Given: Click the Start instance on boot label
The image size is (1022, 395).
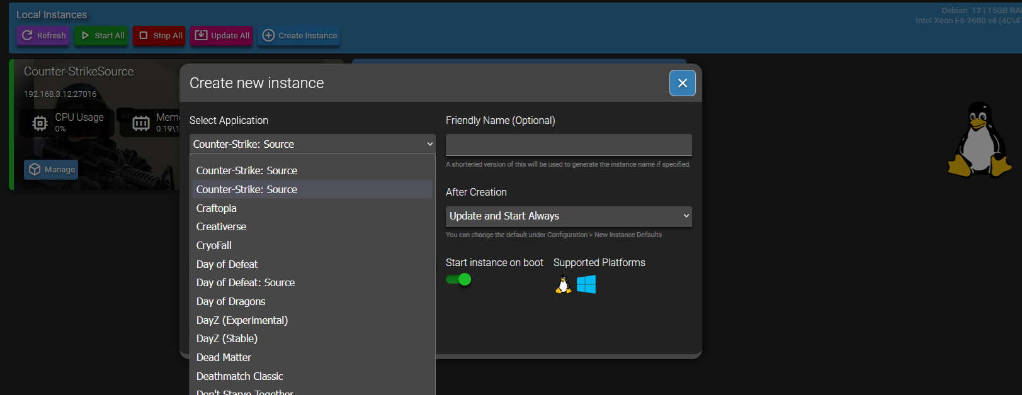Looking at the screenshot, I should click(x=494, y=262).
